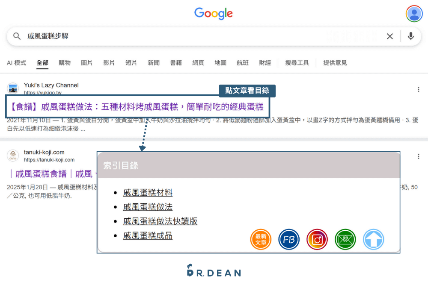Viewport: 428px width, 282px height.
Task: Open the 新聞 tab
Action: click(154, 63)
